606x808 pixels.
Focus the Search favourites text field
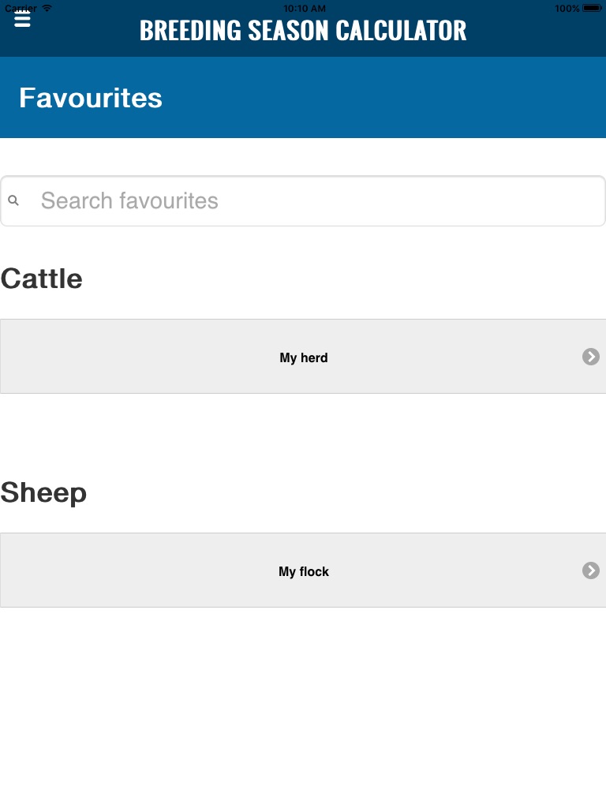coord(316,201)
